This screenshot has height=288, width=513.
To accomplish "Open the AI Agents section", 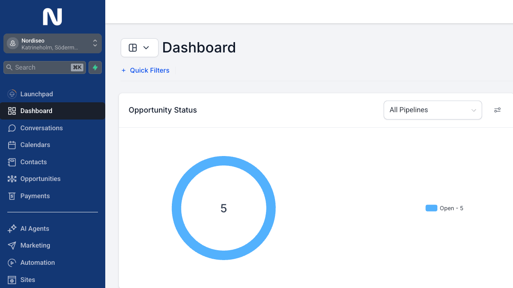I will click(34, 228).
